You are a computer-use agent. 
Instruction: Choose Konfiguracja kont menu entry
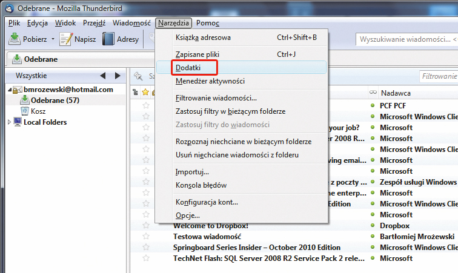point(207,202)
